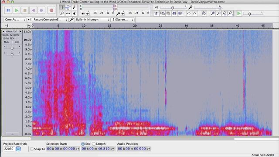Click the playback speed slider knob
Screen dimensions: 279x157
249,14
